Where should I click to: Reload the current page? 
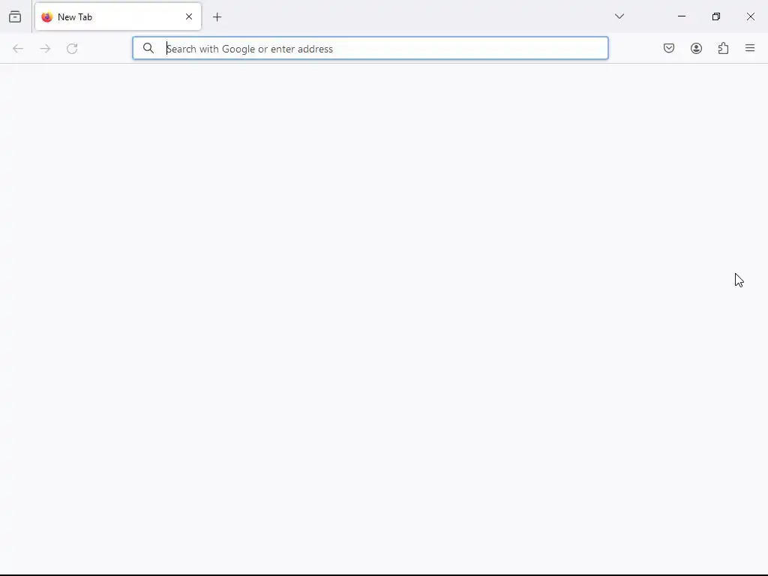[72, 49]
